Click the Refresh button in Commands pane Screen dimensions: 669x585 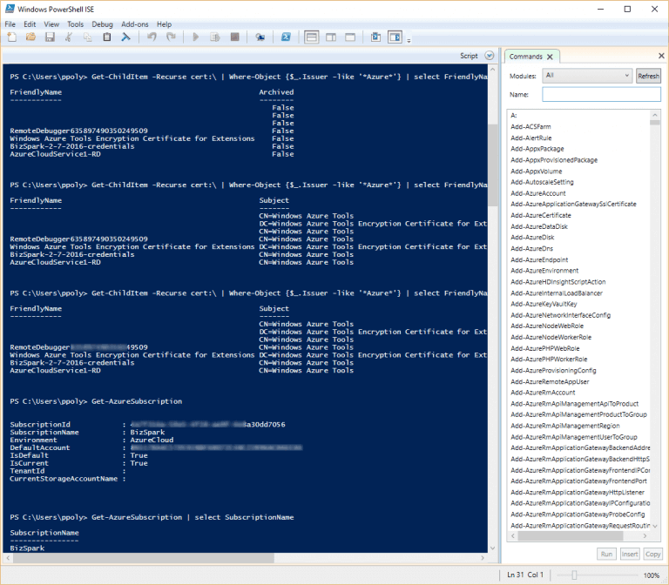click(x=648, y=76)
